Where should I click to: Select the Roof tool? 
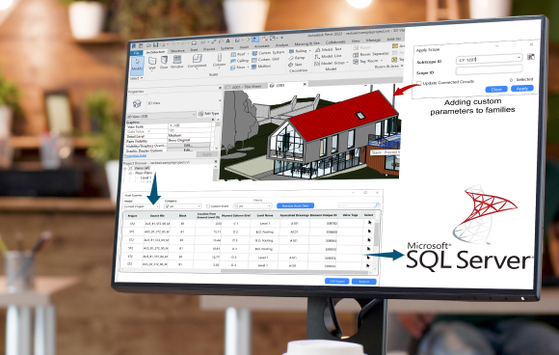click(238, 54)
